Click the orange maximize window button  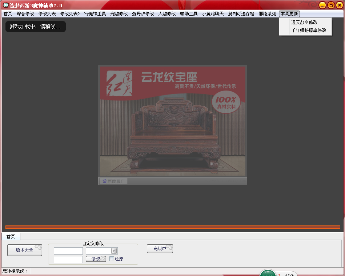tap(331, 5)
